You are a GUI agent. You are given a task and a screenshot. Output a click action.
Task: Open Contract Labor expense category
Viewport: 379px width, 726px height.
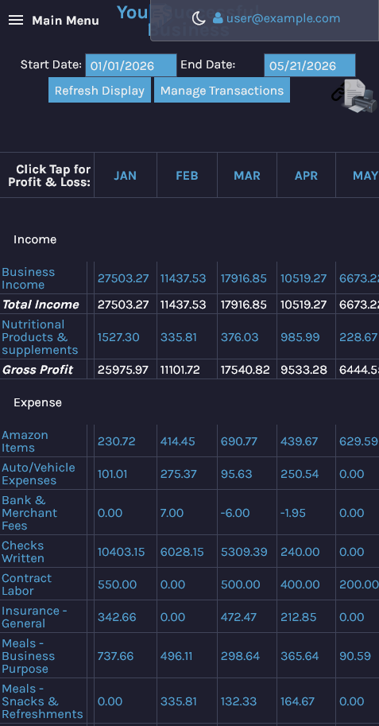[x=27, y=584]
